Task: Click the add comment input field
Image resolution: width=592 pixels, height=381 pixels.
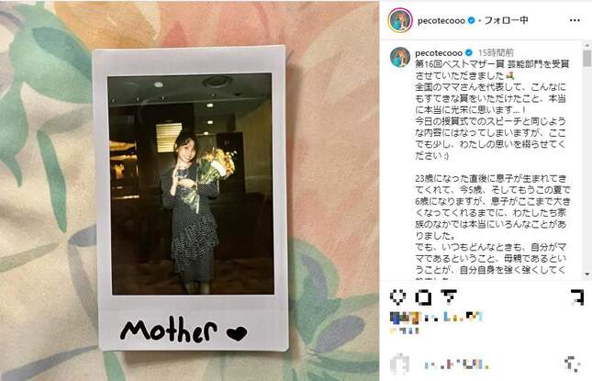Action: pyautogui.click(x=457, y=364)
